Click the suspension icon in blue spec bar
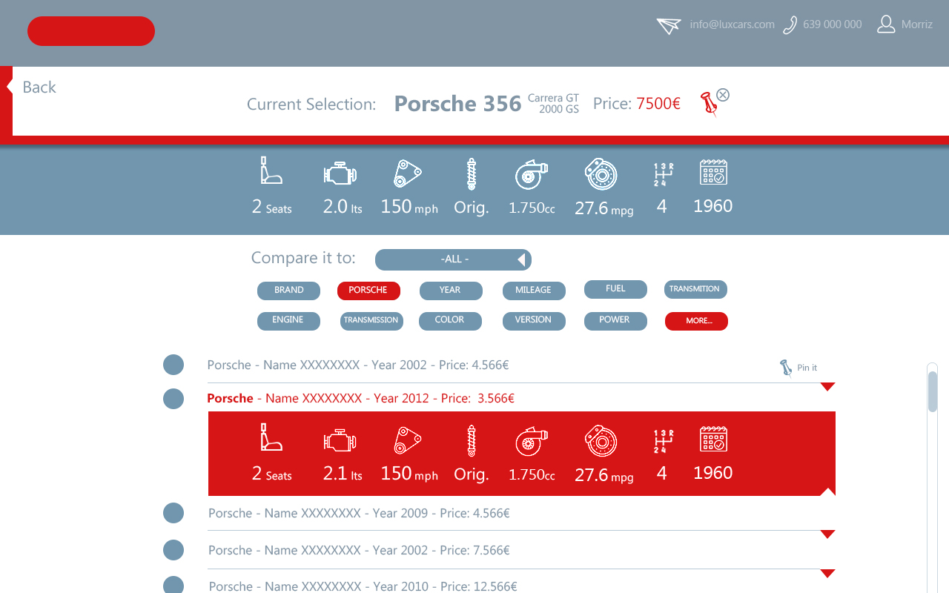 [471, 173]
